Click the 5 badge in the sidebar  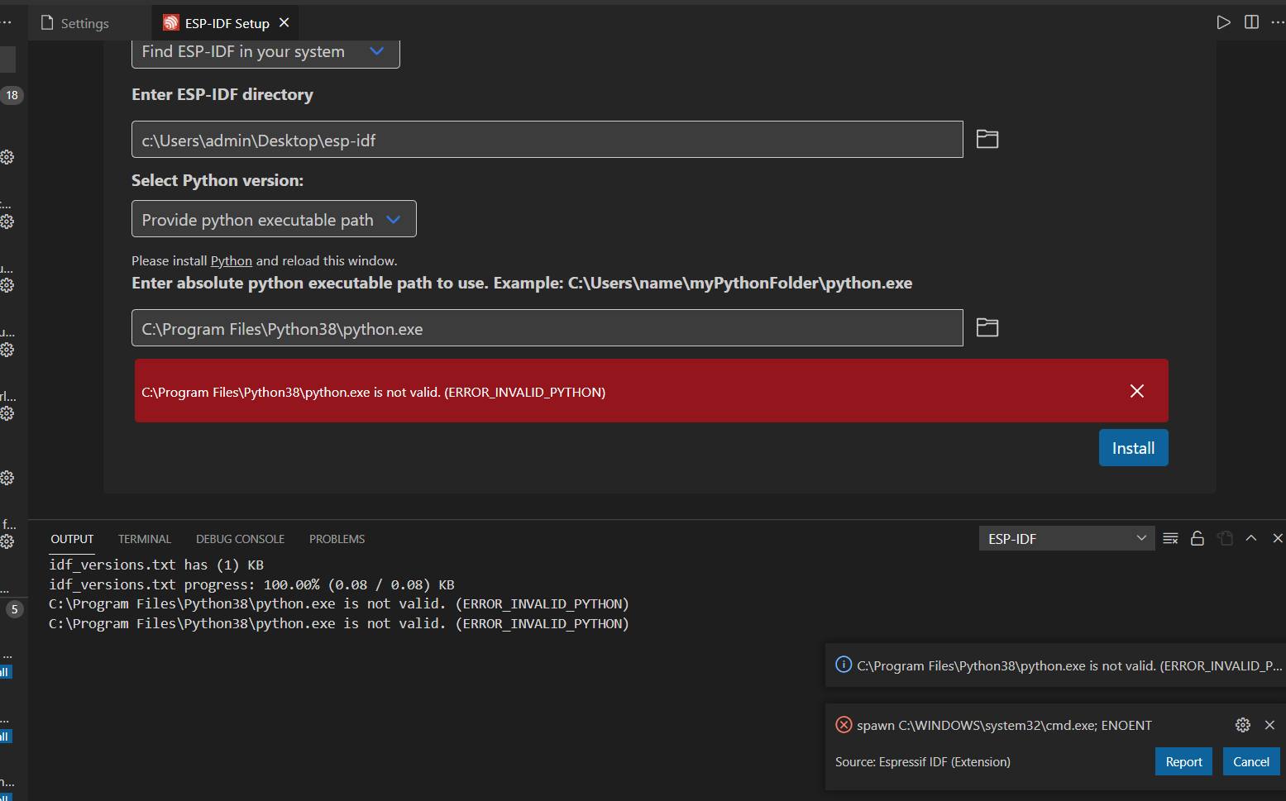pos(14,609)
